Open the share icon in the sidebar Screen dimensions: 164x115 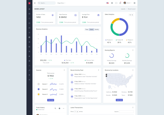29,80
